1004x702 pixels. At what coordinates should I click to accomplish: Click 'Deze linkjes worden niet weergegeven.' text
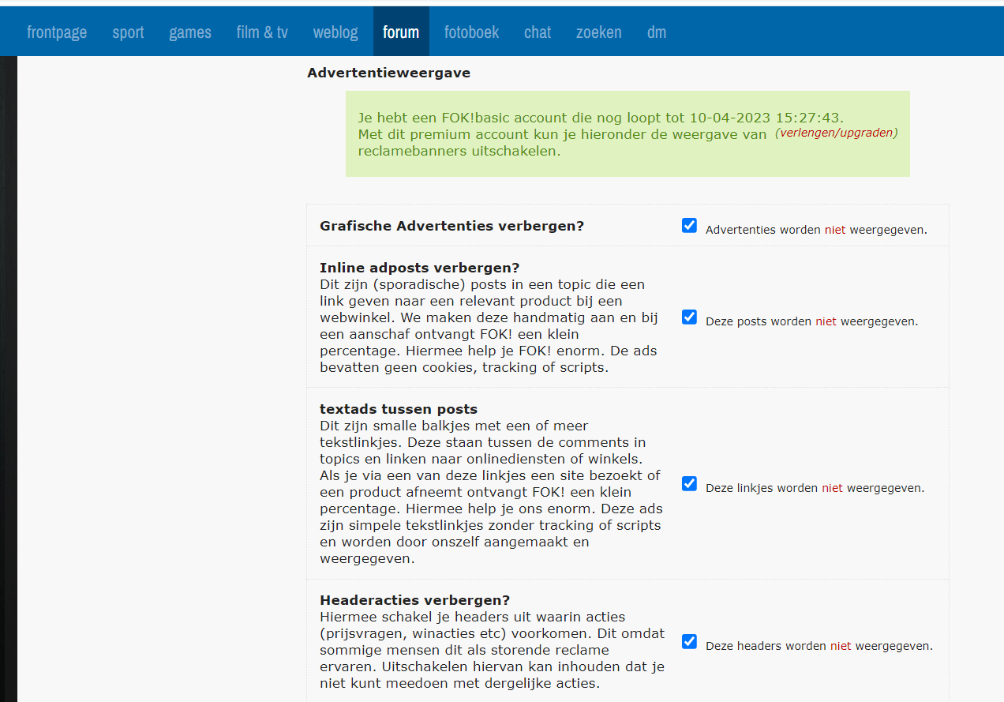click(x=815, y=488)
